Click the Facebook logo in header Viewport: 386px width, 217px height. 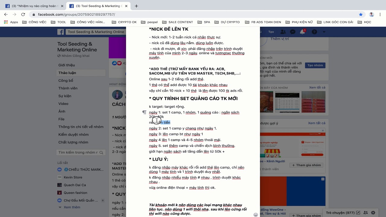tap(61, 32)
